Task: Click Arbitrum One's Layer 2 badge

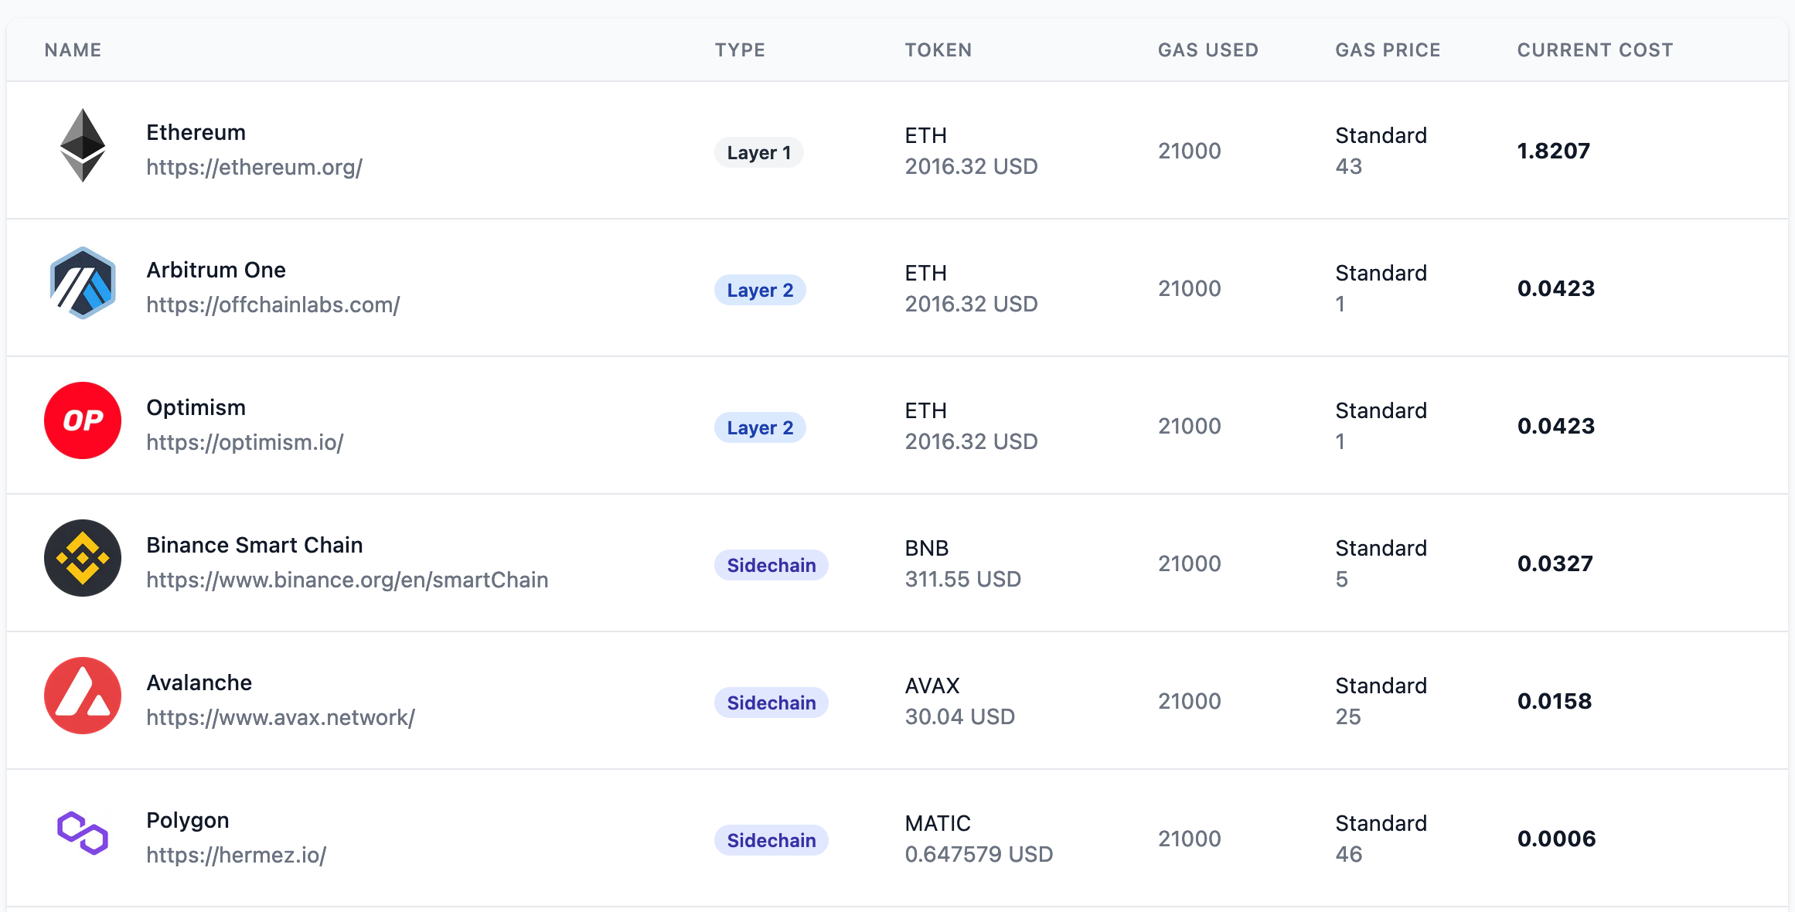Action: point(760,290)
